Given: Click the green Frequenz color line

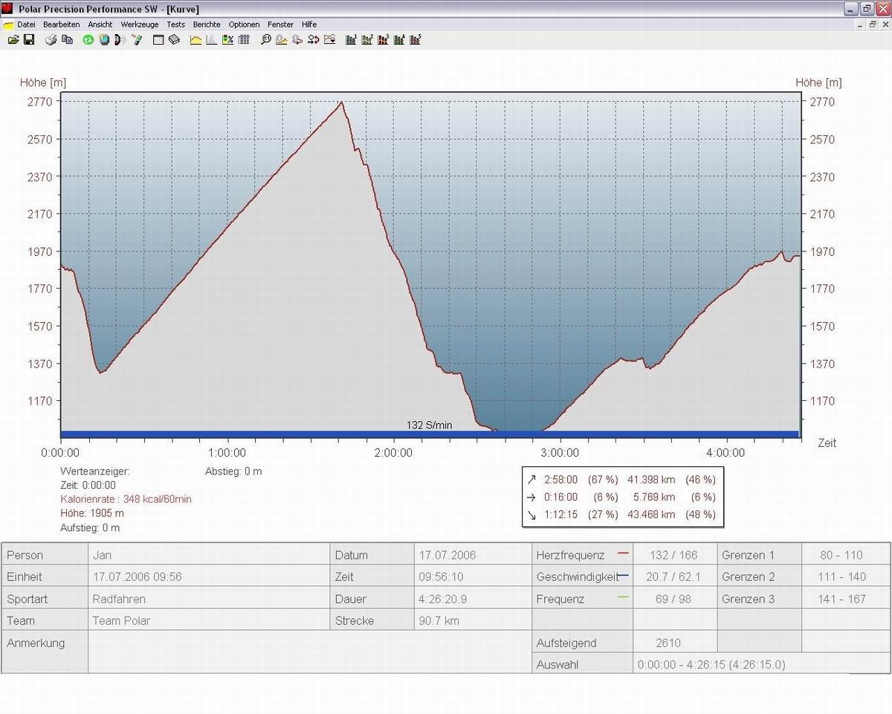Looking at the screenshot, I should click(x=623, y=597).
